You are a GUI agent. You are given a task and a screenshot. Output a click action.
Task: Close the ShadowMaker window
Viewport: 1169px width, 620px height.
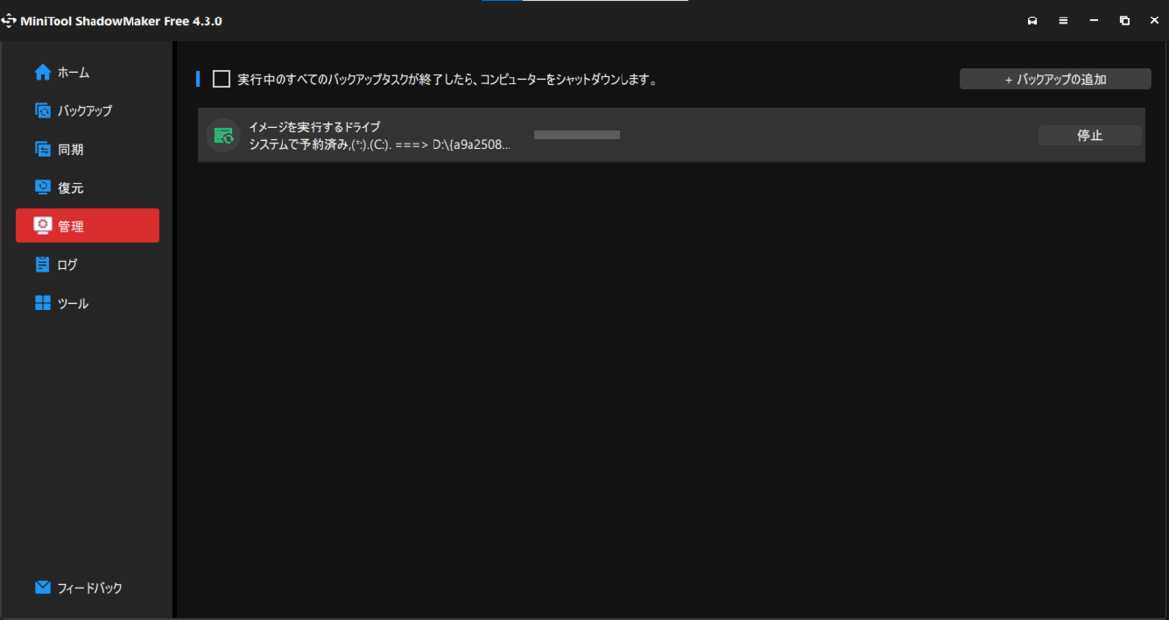[x=1154, y=20]
